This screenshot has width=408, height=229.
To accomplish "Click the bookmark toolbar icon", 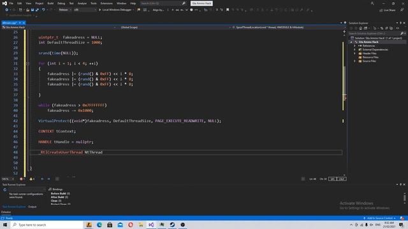I will 228,10.
